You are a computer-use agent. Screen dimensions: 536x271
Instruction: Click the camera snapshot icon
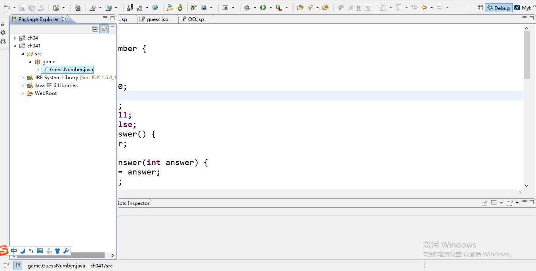pyautogui.click(x=225, y=8)
